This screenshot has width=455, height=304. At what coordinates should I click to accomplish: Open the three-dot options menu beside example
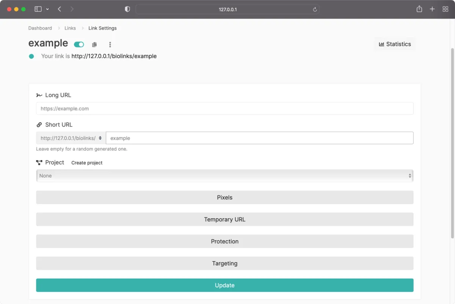coord(110,45)
